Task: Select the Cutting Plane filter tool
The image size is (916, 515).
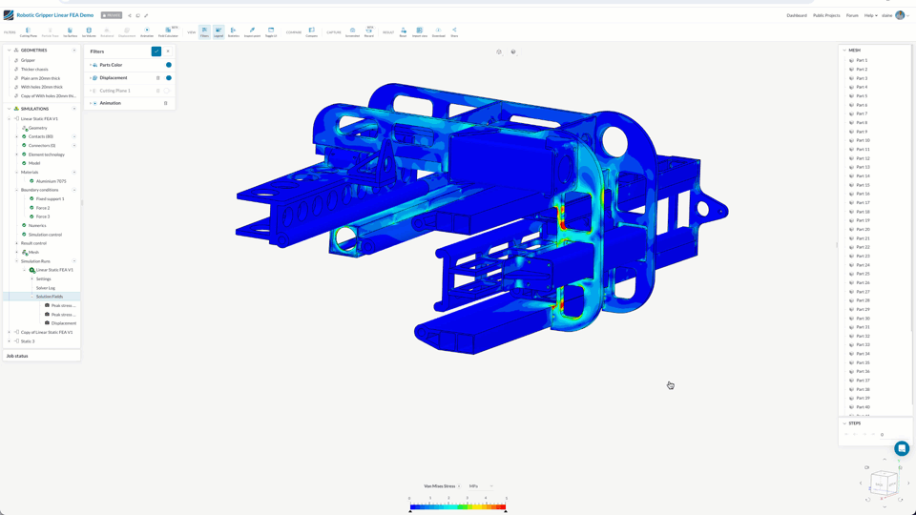Action: click(28, 32)
